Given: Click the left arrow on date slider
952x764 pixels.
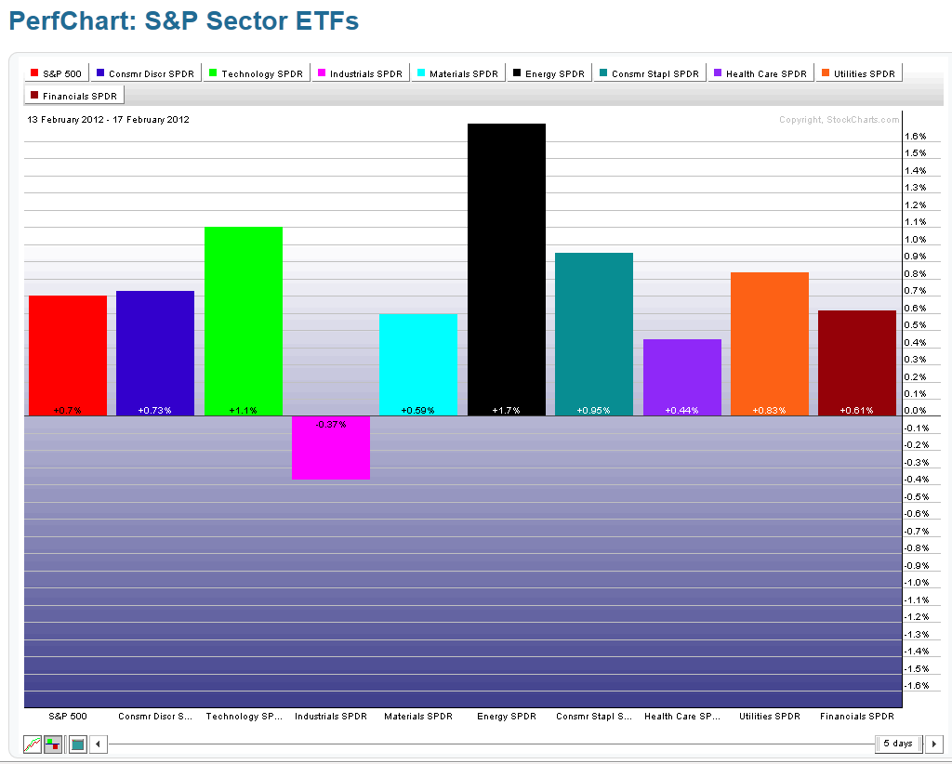Looking at the screenshot, I should 99,744.
